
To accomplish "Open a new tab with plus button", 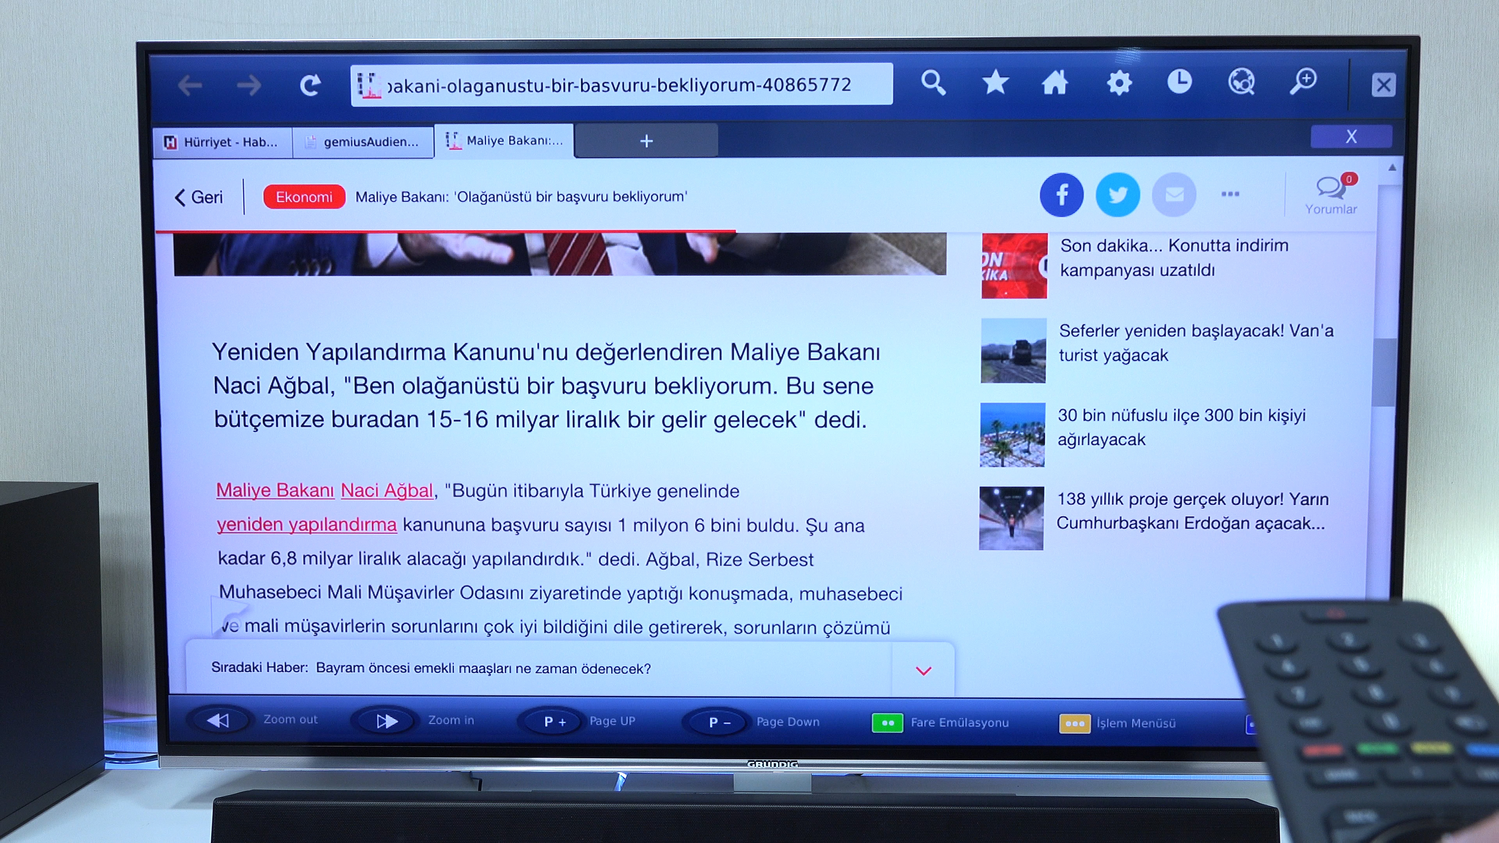I will pyautogui.click(x=646, y=141).
